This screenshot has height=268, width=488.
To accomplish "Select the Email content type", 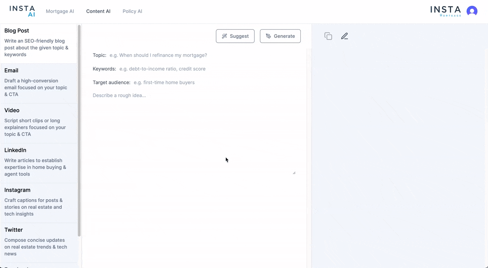I will pos(38,82).
